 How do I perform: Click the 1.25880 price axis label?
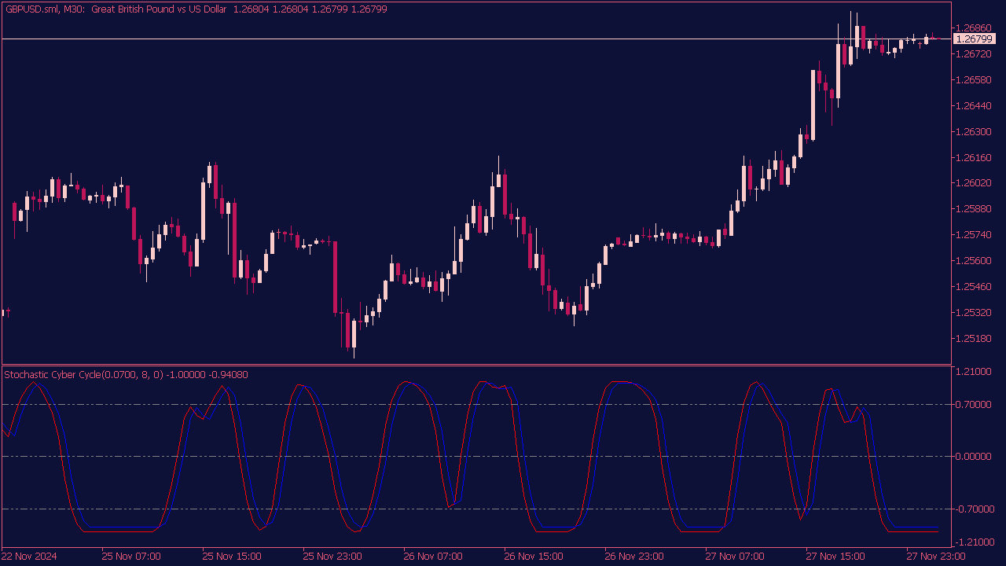click(975, 209)
